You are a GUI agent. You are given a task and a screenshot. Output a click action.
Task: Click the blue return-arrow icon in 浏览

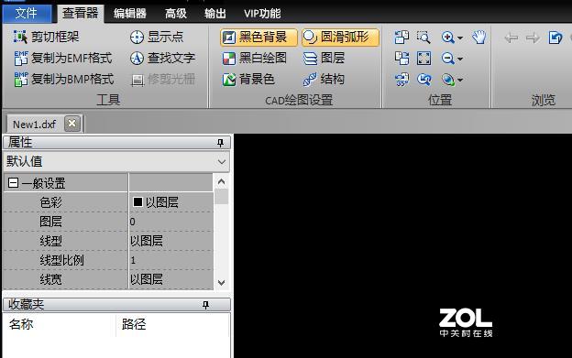[555, 38]
